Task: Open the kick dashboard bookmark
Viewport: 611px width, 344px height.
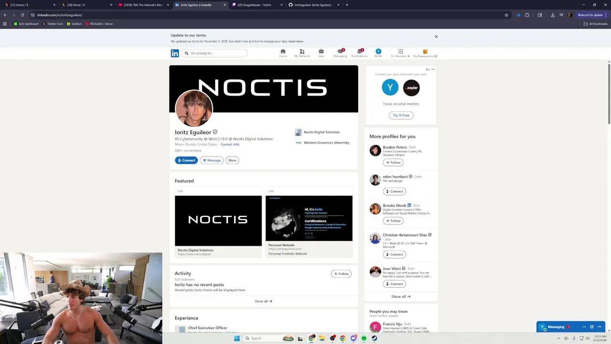Action: [26, 24]
